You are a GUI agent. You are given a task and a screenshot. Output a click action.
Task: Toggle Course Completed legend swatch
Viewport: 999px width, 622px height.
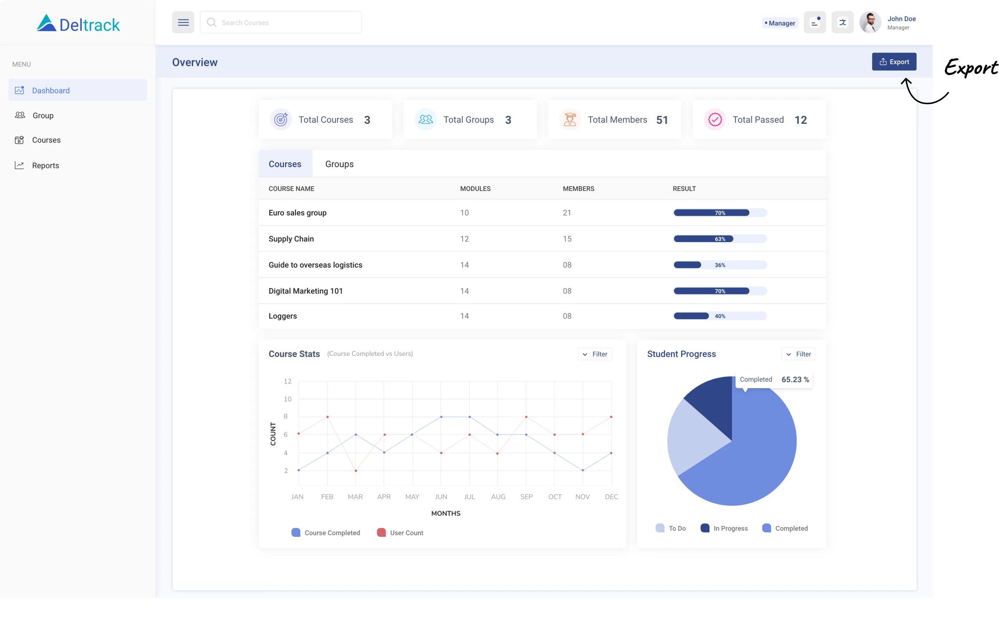[x=296, y=533]
